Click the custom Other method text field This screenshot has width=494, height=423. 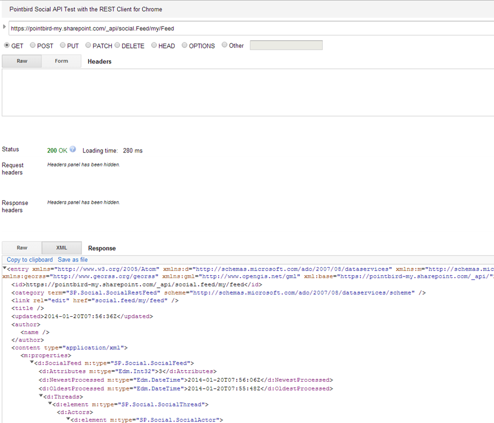pyautogui.click(x=286, y=45)
